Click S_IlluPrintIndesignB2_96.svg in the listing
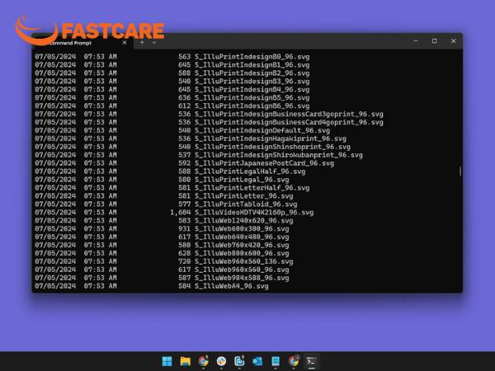Screen dimensions: 495x371 click(x=252, y=73)
